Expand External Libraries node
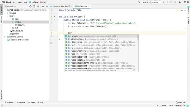This screenshot has height=107, width=190. (5, 37)
